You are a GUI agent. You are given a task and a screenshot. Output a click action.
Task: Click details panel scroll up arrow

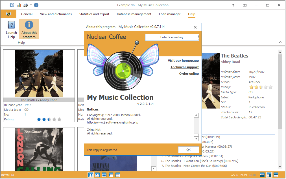tap(280, 52)
